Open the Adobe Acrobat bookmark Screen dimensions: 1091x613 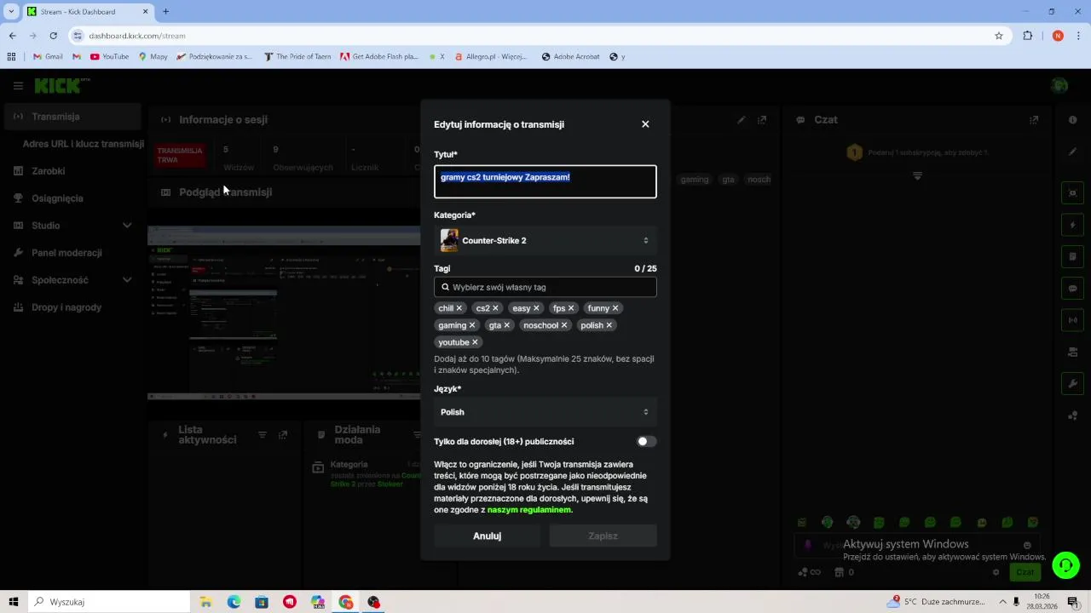click(570, 57)
